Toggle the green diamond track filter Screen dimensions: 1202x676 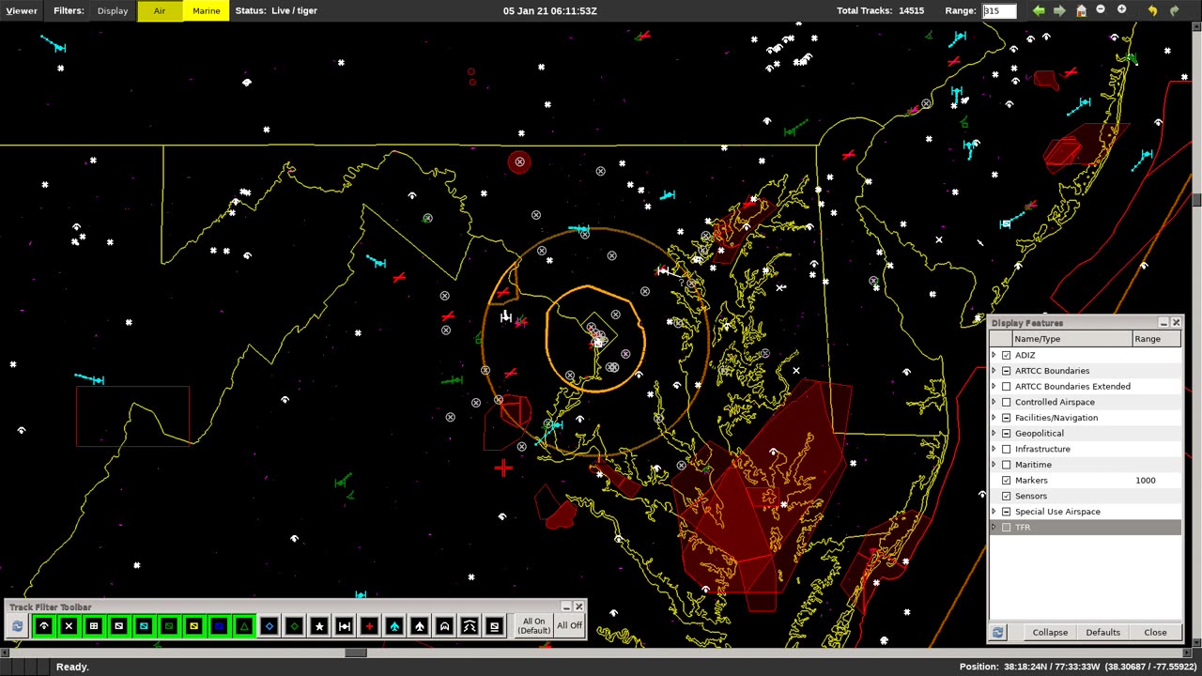(x=294, y=626)
